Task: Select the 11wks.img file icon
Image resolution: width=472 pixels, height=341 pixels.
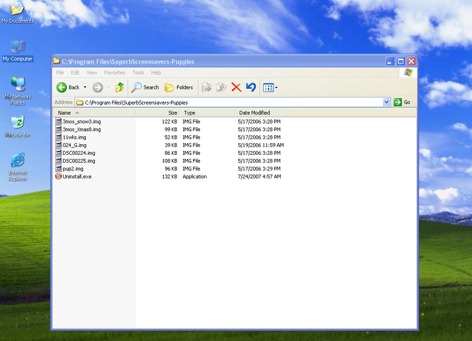Action: pos(58,137)
